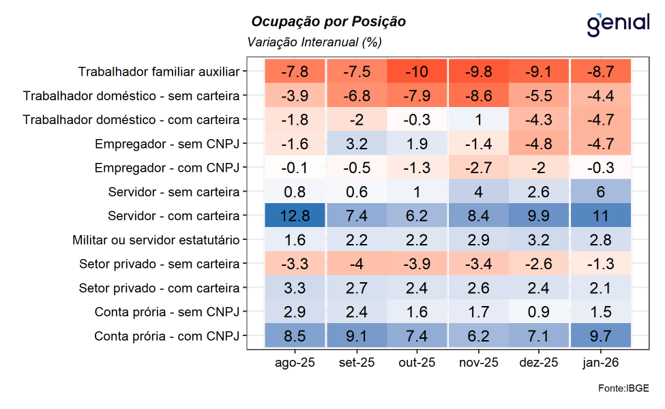Select the Servidor sem carteira jan-26 cell
665x409 pixels.
600,192
